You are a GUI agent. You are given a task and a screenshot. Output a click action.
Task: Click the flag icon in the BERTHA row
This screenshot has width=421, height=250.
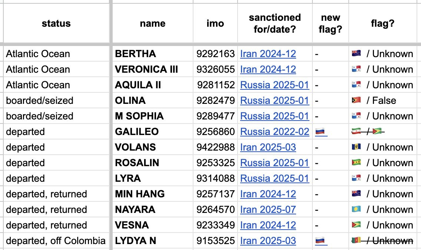[x=356, y=54]
